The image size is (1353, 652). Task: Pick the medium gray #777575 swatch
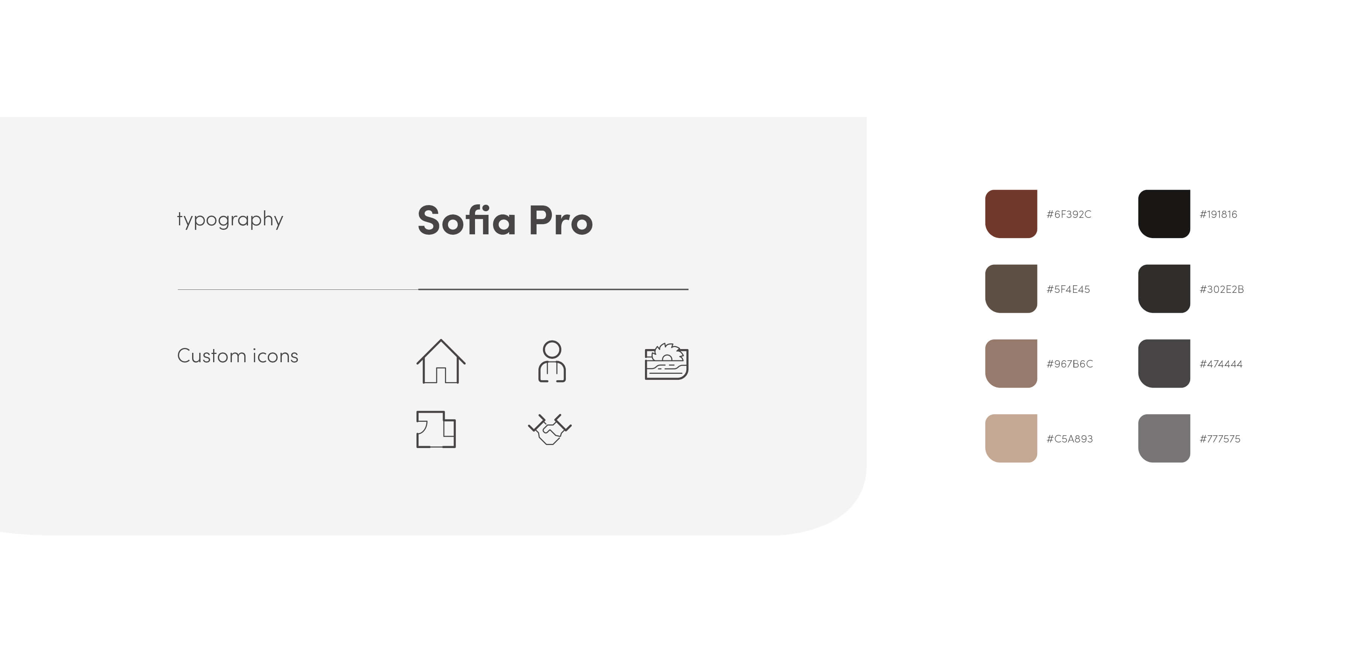(1164, 438)
